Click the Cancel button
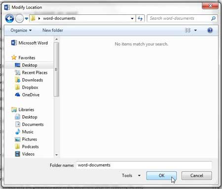 pyautogui.click(x=197, y=176)
